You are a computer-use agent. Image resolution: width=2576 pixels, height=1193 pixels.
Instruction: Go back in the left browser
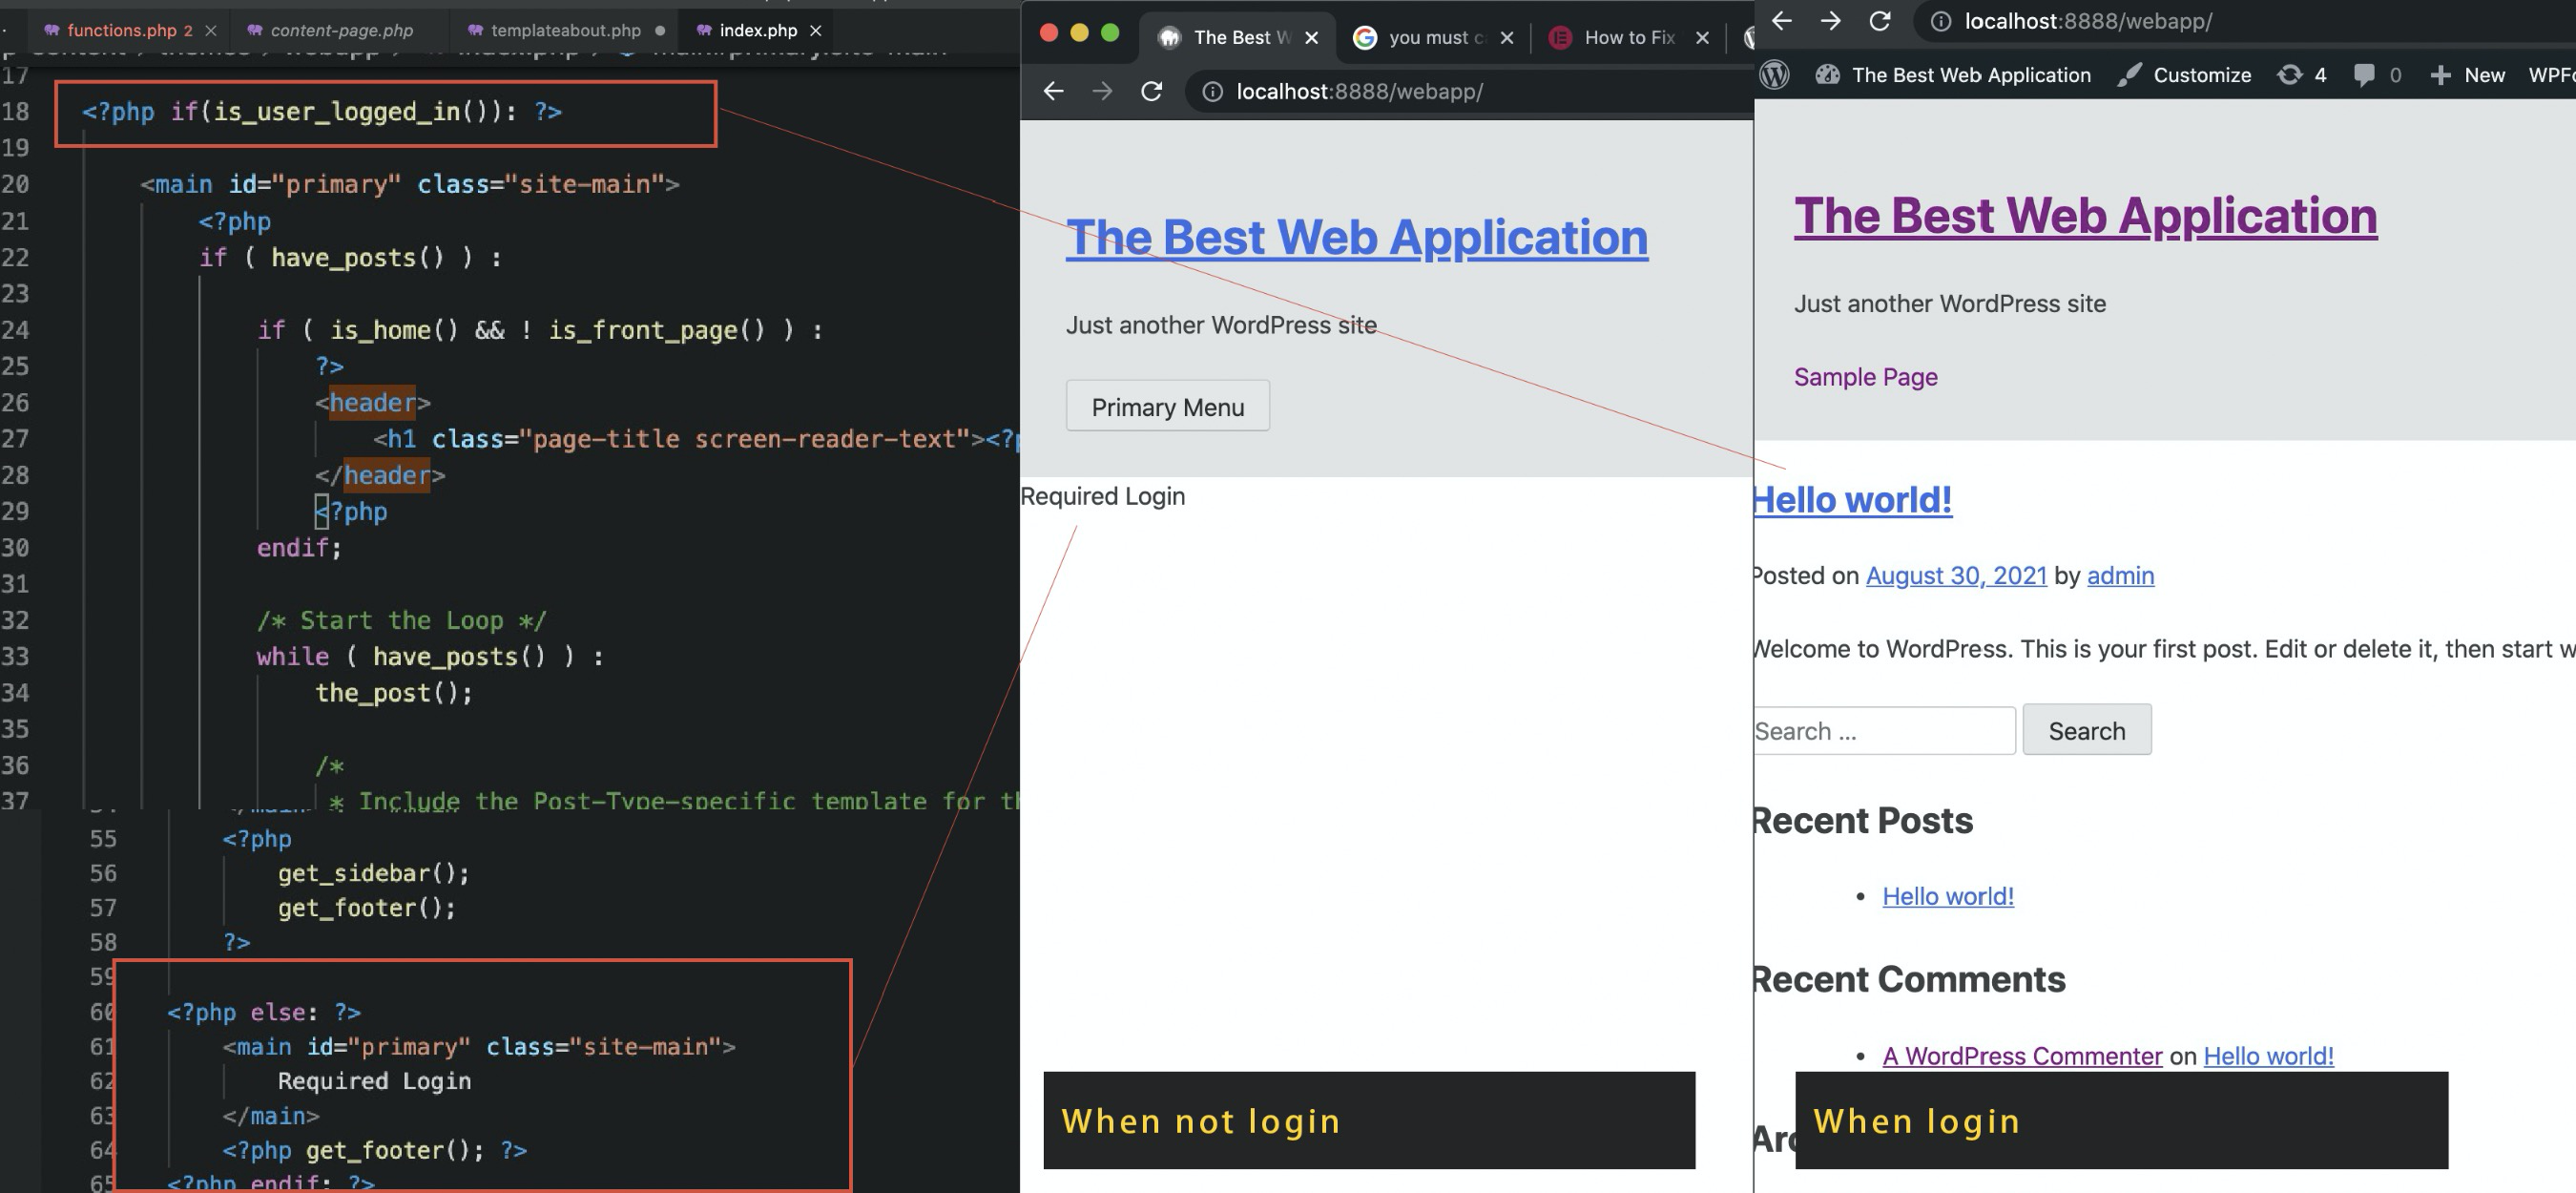click(x=1053, y=92)
